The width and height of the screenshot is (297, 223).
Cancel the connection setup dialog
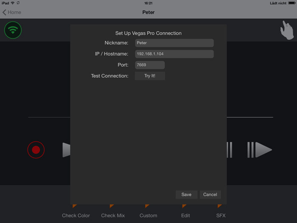[210, 195]
